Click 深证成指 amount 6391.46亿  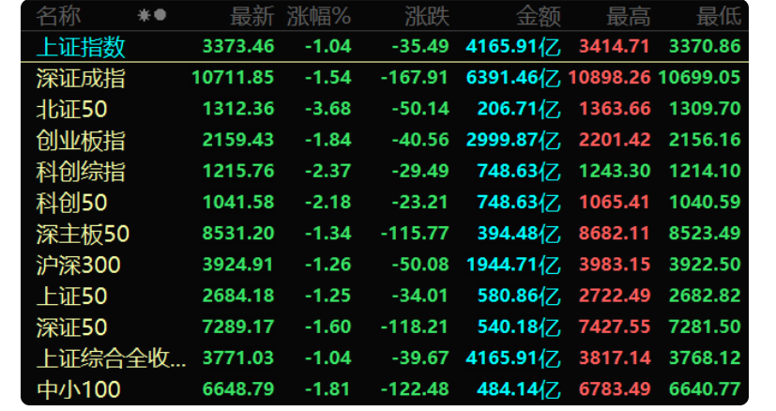[513, 78]
